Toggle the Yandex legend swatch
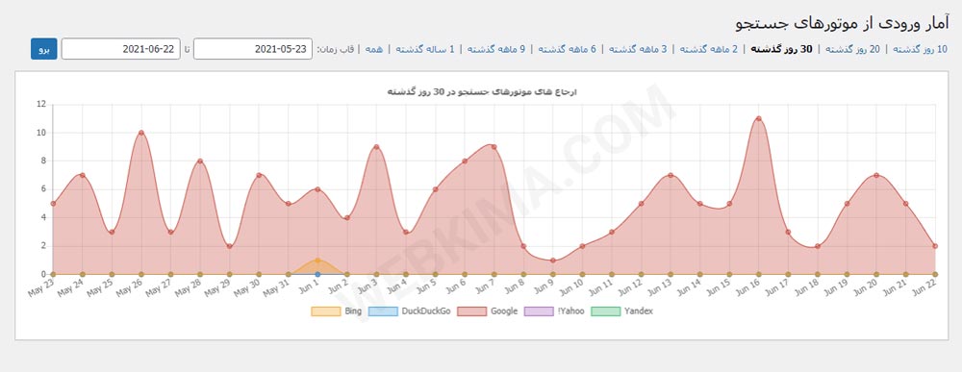The width and height of the screenshot is (962, 372). 605,311
